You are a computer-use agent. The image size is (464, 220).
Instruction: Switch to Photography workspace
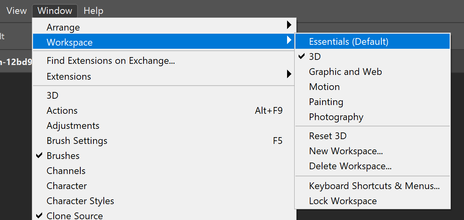tap(336, 117)
